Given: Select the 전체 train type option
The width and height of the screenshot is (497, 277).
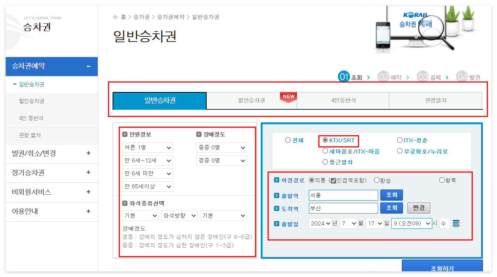Looking at the screenshot, I should [288, 140].
